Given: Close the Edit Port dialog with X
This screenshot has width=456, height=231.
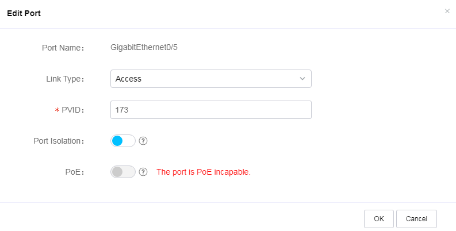Looking at the screenshot, I should (x=447, y=11).
